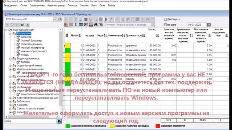Open the Администратор menu

(56, 5)
